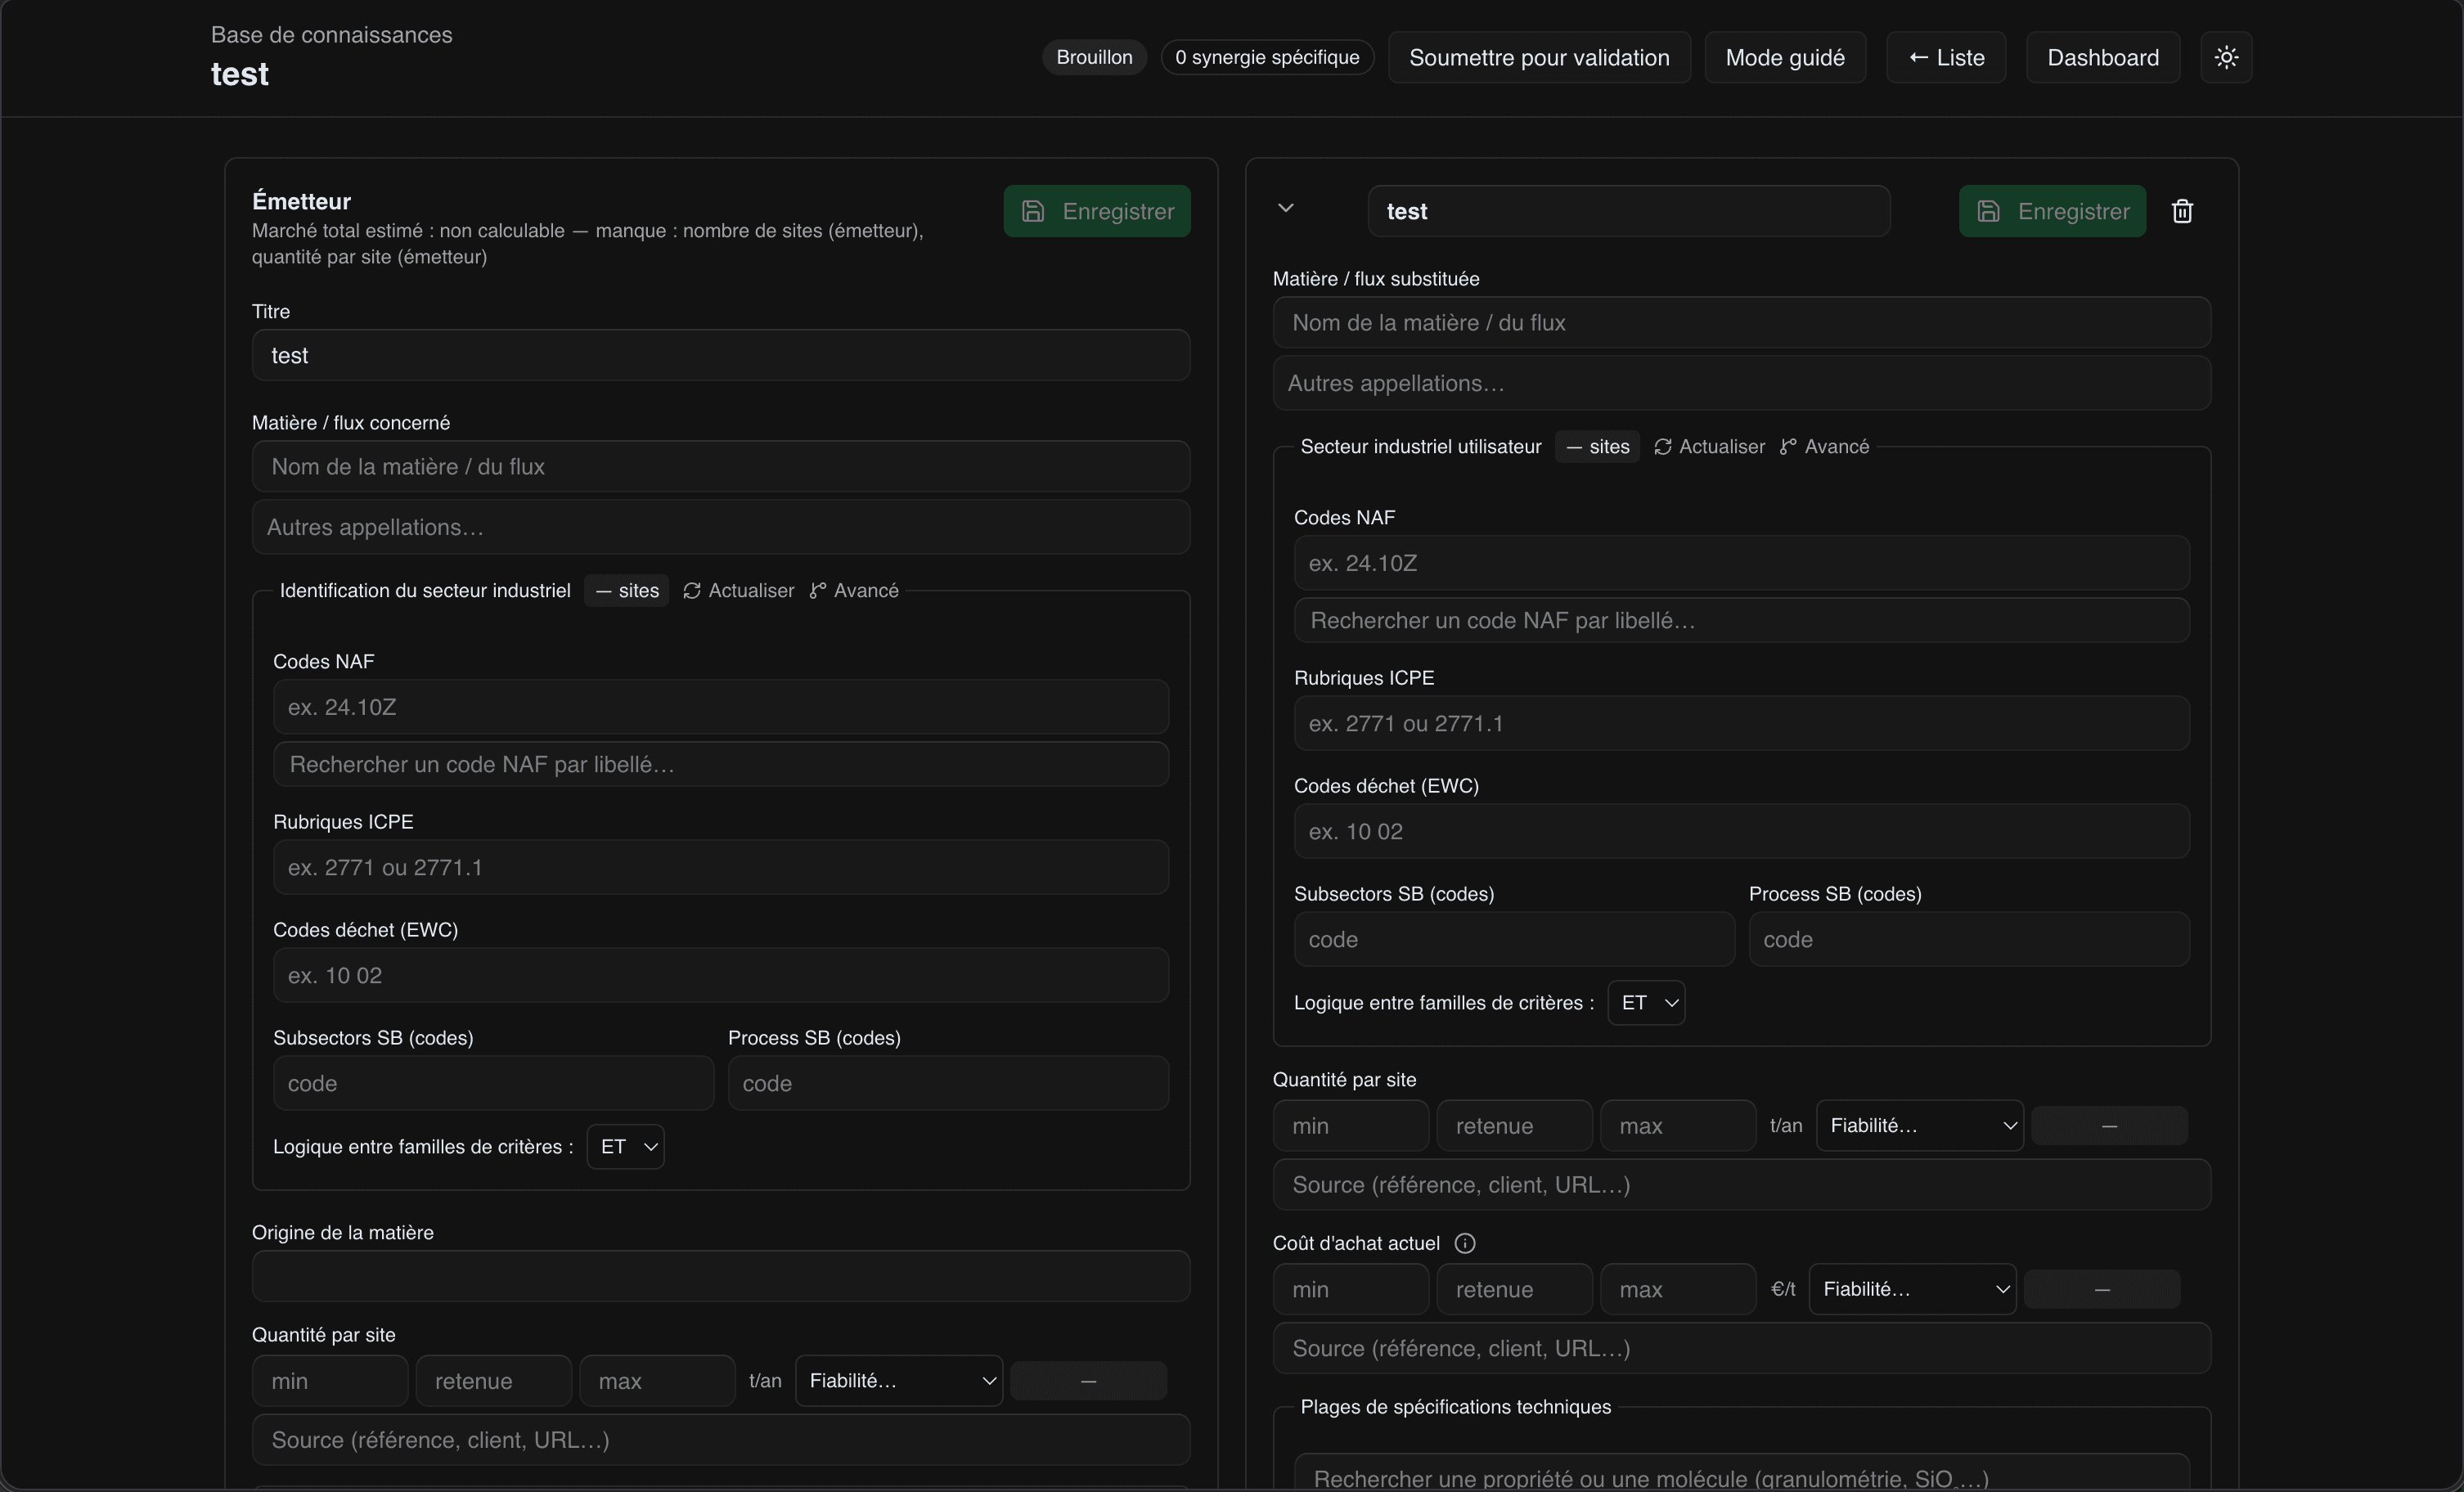Screen dimensions: 2464x1492
Task: Click Émetteur Rubriques ICPE input
Action: (x=721, y=867)
